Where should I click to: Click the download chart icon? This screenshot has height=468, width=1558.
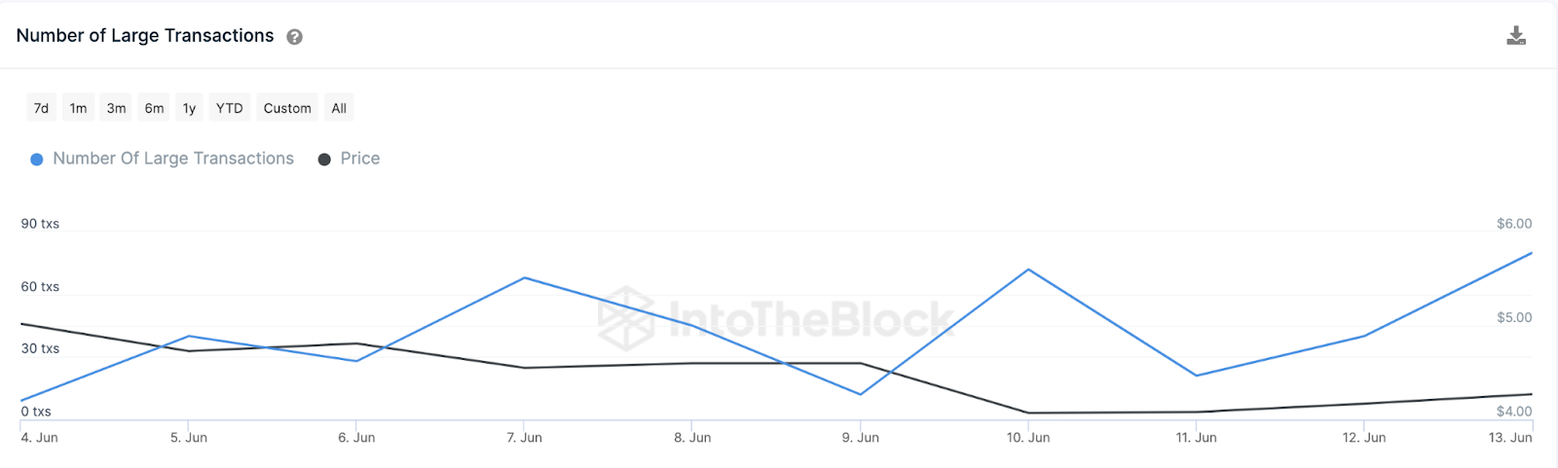[x=1516, y=36]
